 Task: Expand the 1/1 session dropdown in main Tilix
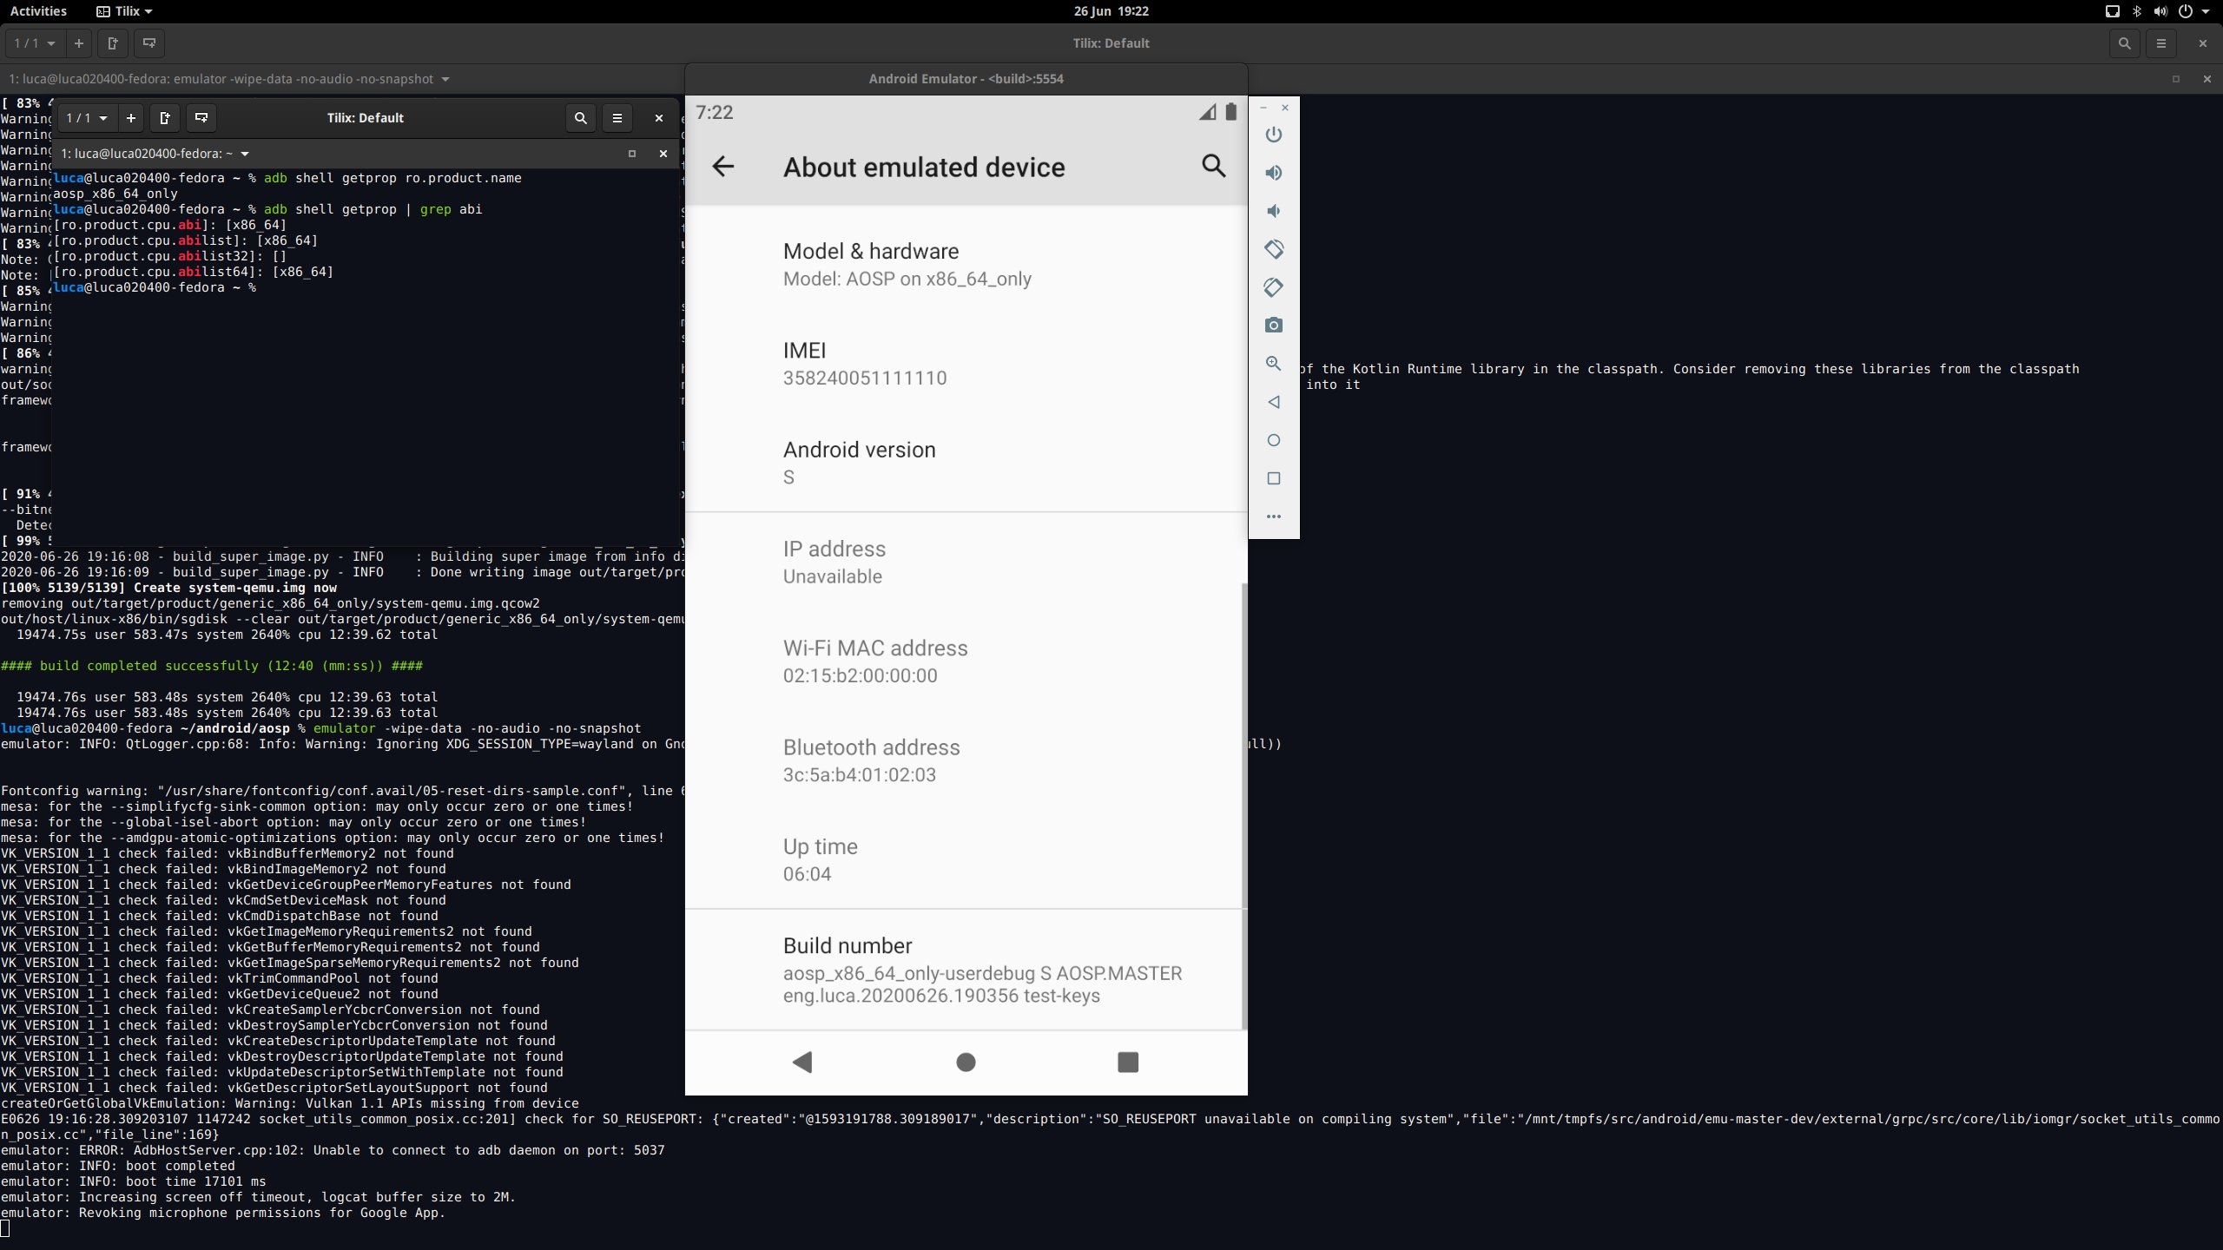tap(35, 43)
